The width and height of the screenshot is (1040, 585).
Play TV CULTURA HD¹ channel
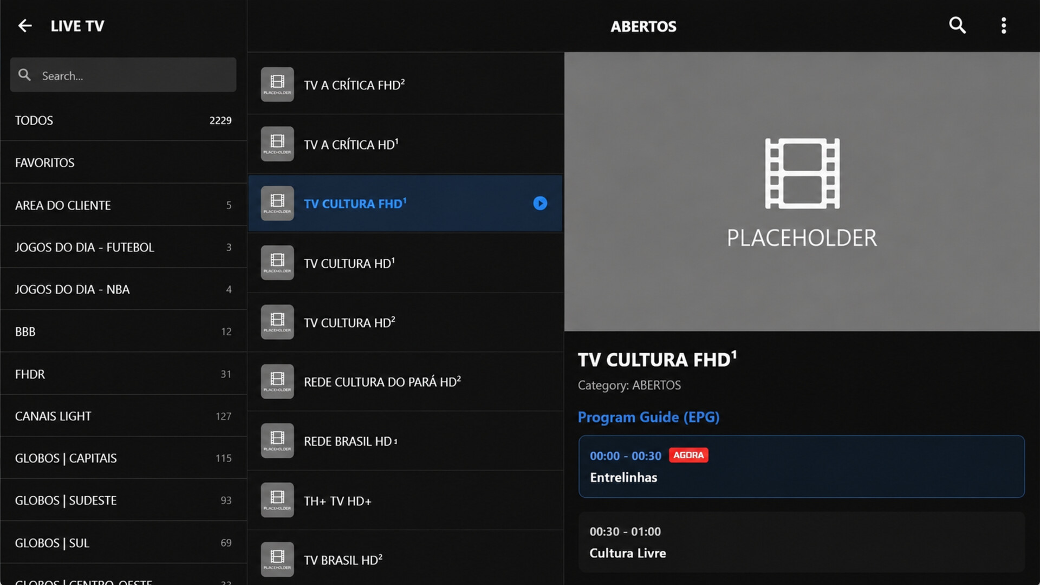pos(405,263)
